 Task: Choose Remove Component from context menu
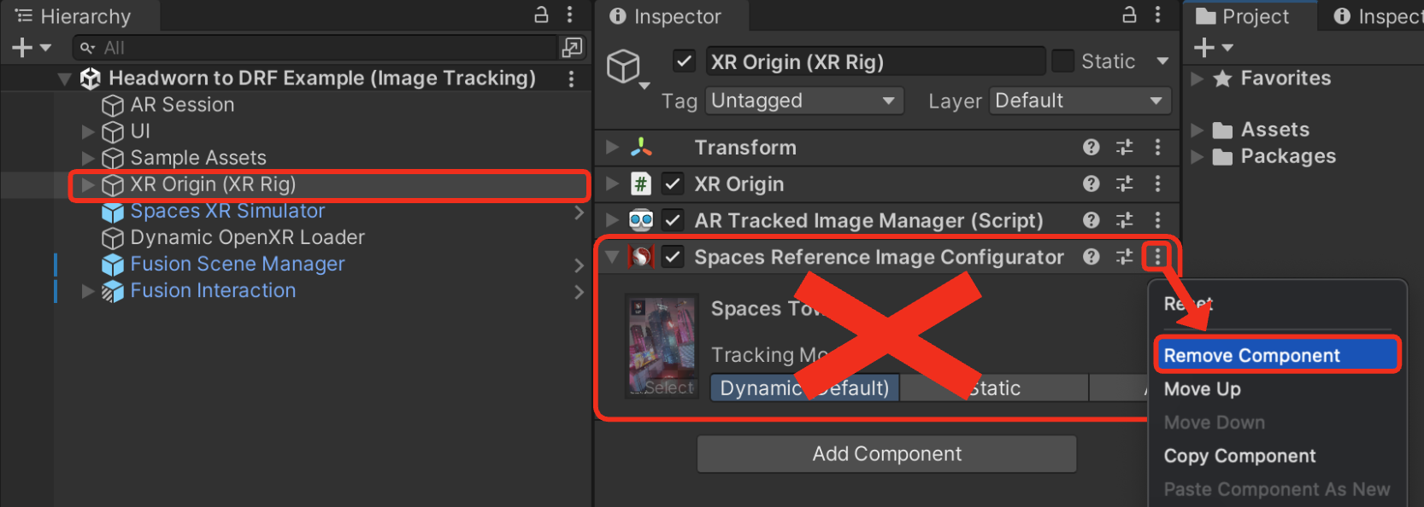1277,355
